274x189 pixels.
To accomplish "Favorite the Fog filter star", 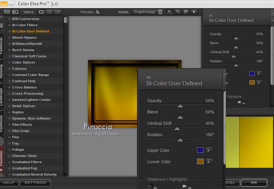I will click(x=9, y=144).
